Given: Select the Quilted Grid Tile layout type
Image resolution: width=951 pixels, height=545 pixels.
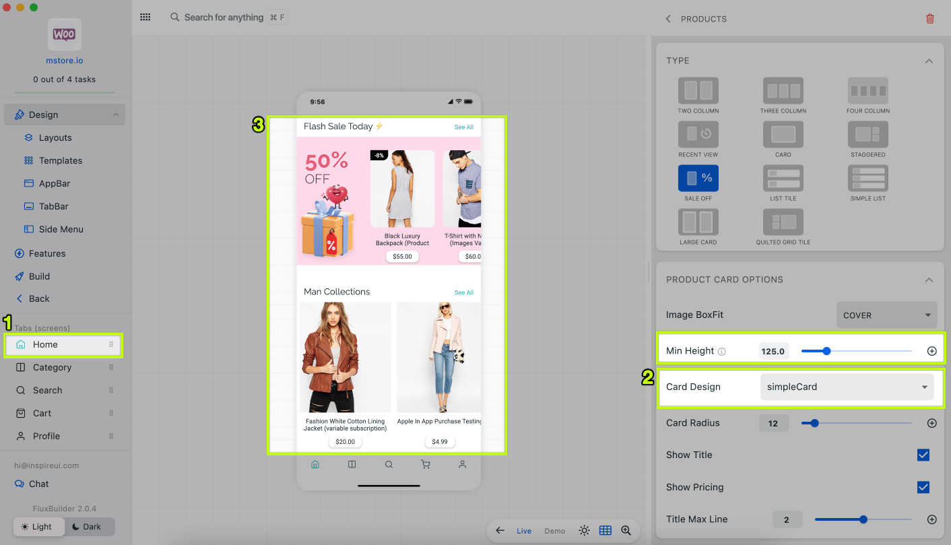Looking at the screenshot, I should point(783,222).
